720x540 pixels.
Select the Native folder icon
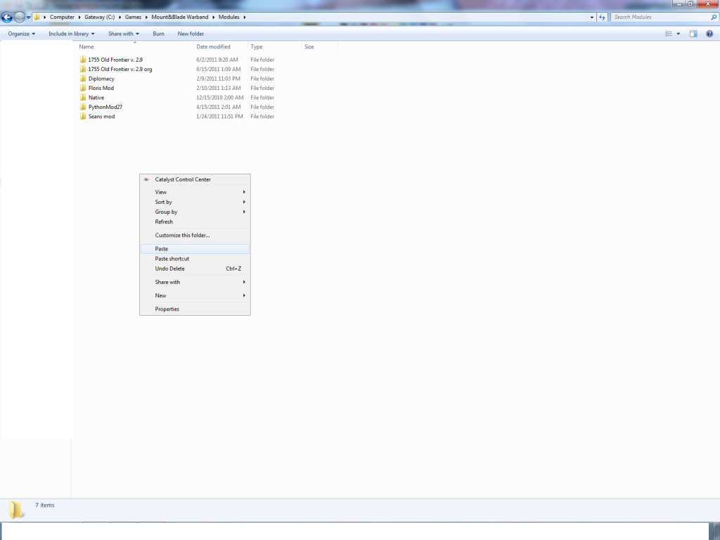pyautogui.click(x=83, y=98)
